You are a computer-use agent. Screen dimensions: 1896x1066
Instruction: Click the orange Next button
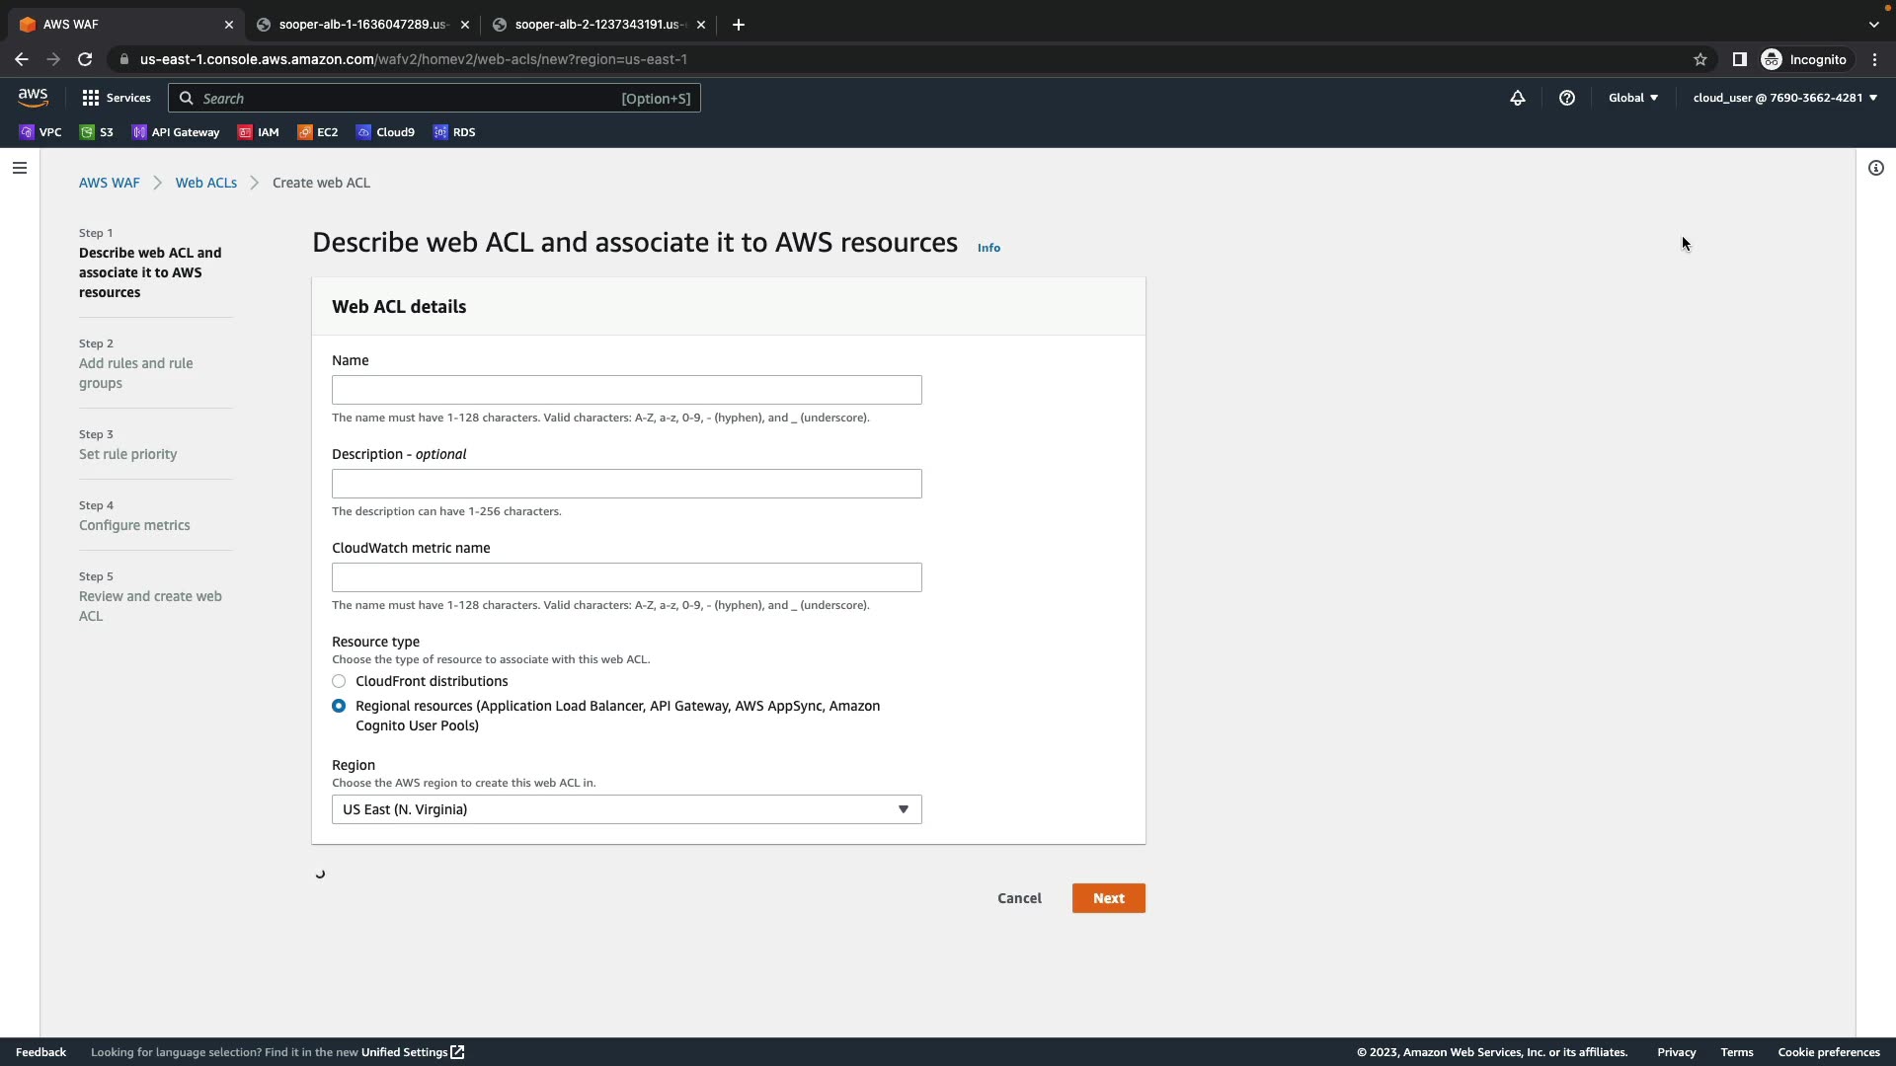[x=1108, y=898]
